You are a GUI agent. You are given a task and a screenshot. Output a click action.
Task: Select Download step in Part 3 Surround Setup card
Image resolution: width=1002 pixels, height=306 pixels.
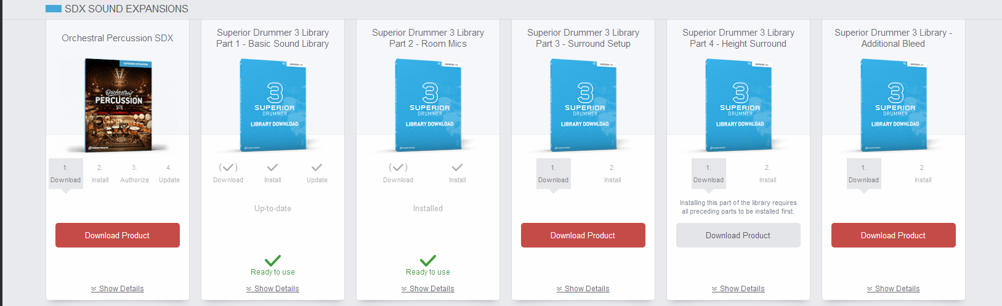[x=554, y=174]
